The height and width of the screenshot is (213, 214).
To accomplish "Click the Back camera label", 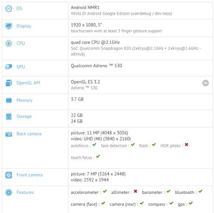I will click(29, 134).
